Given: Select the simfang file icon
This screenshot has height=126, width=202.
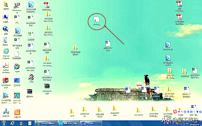Looking at the screenshot, I should tap(96, 21).
